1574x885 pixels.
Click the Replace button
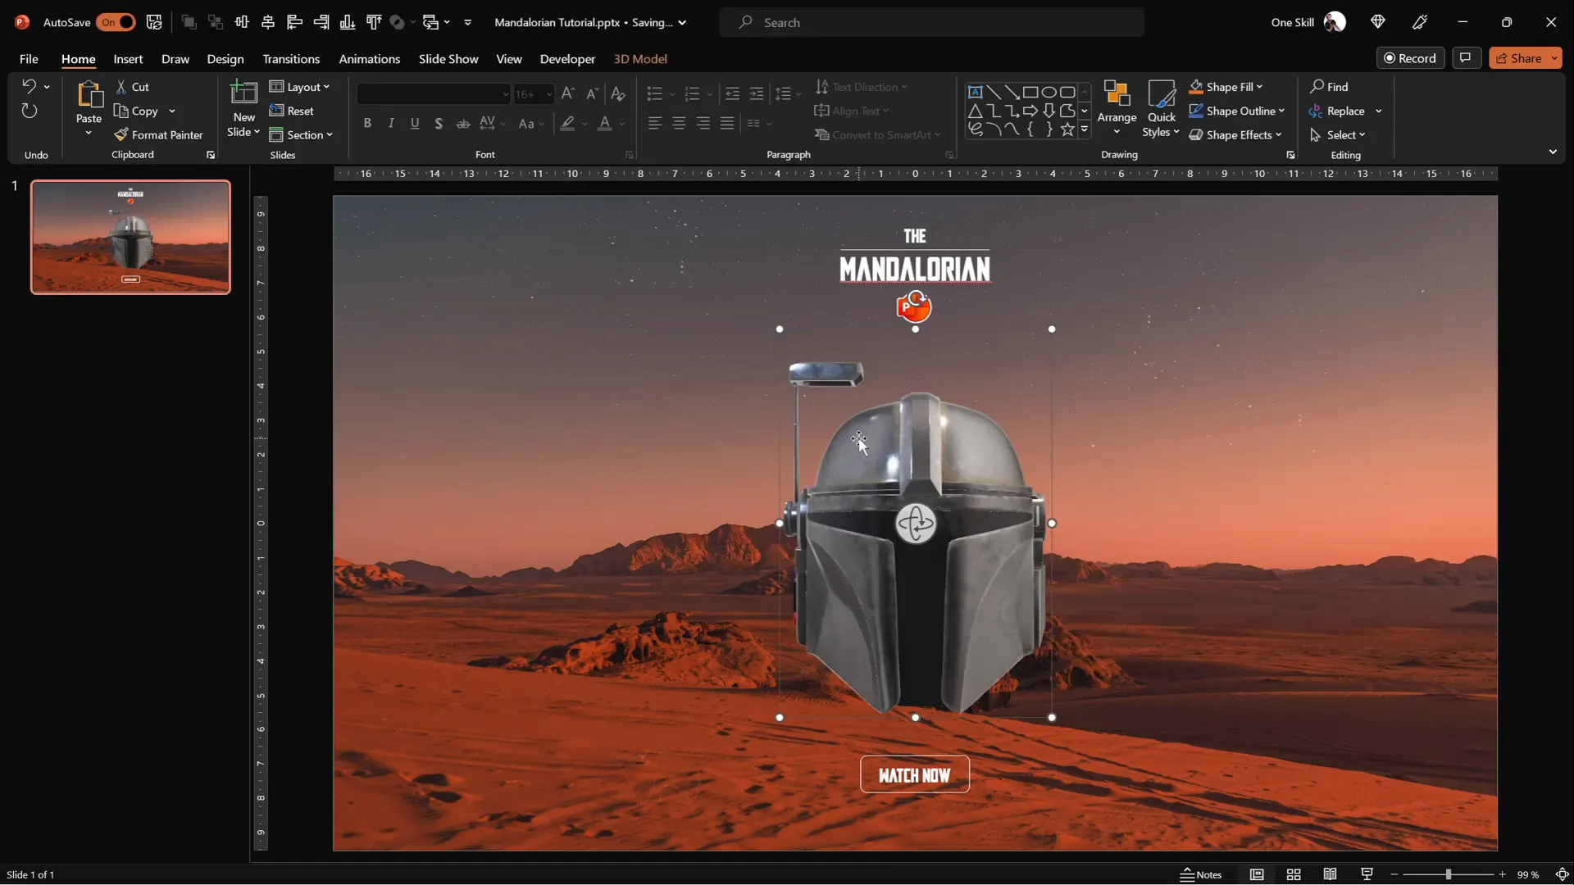point(1338,111)
